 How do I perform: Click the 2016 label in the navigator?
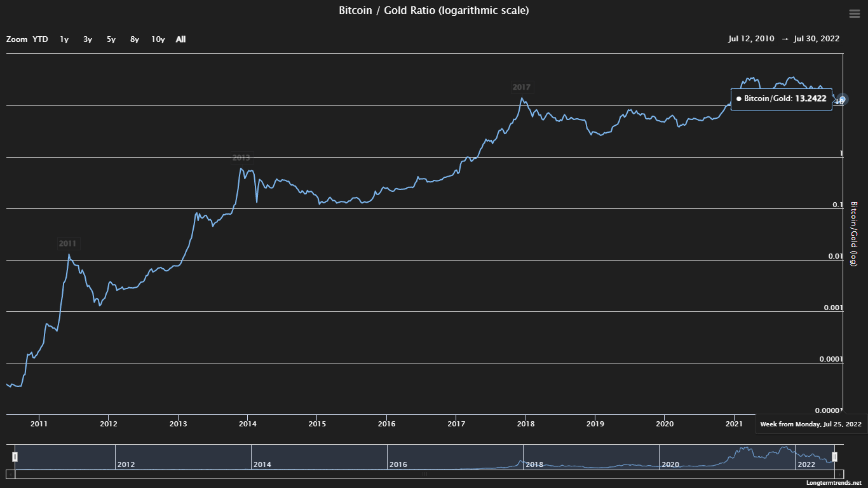(x=398, y=464)
